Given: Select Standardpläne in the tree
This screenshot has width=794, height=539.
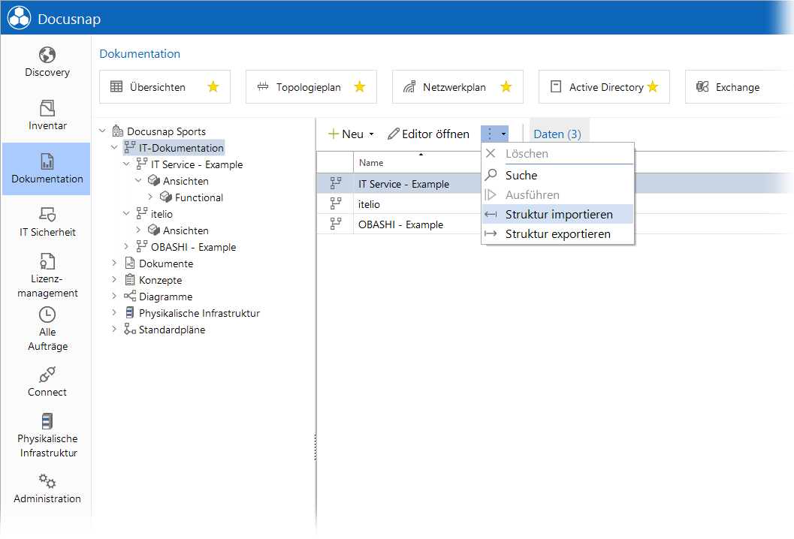Looking at the screenshot, I should [172, 330].
